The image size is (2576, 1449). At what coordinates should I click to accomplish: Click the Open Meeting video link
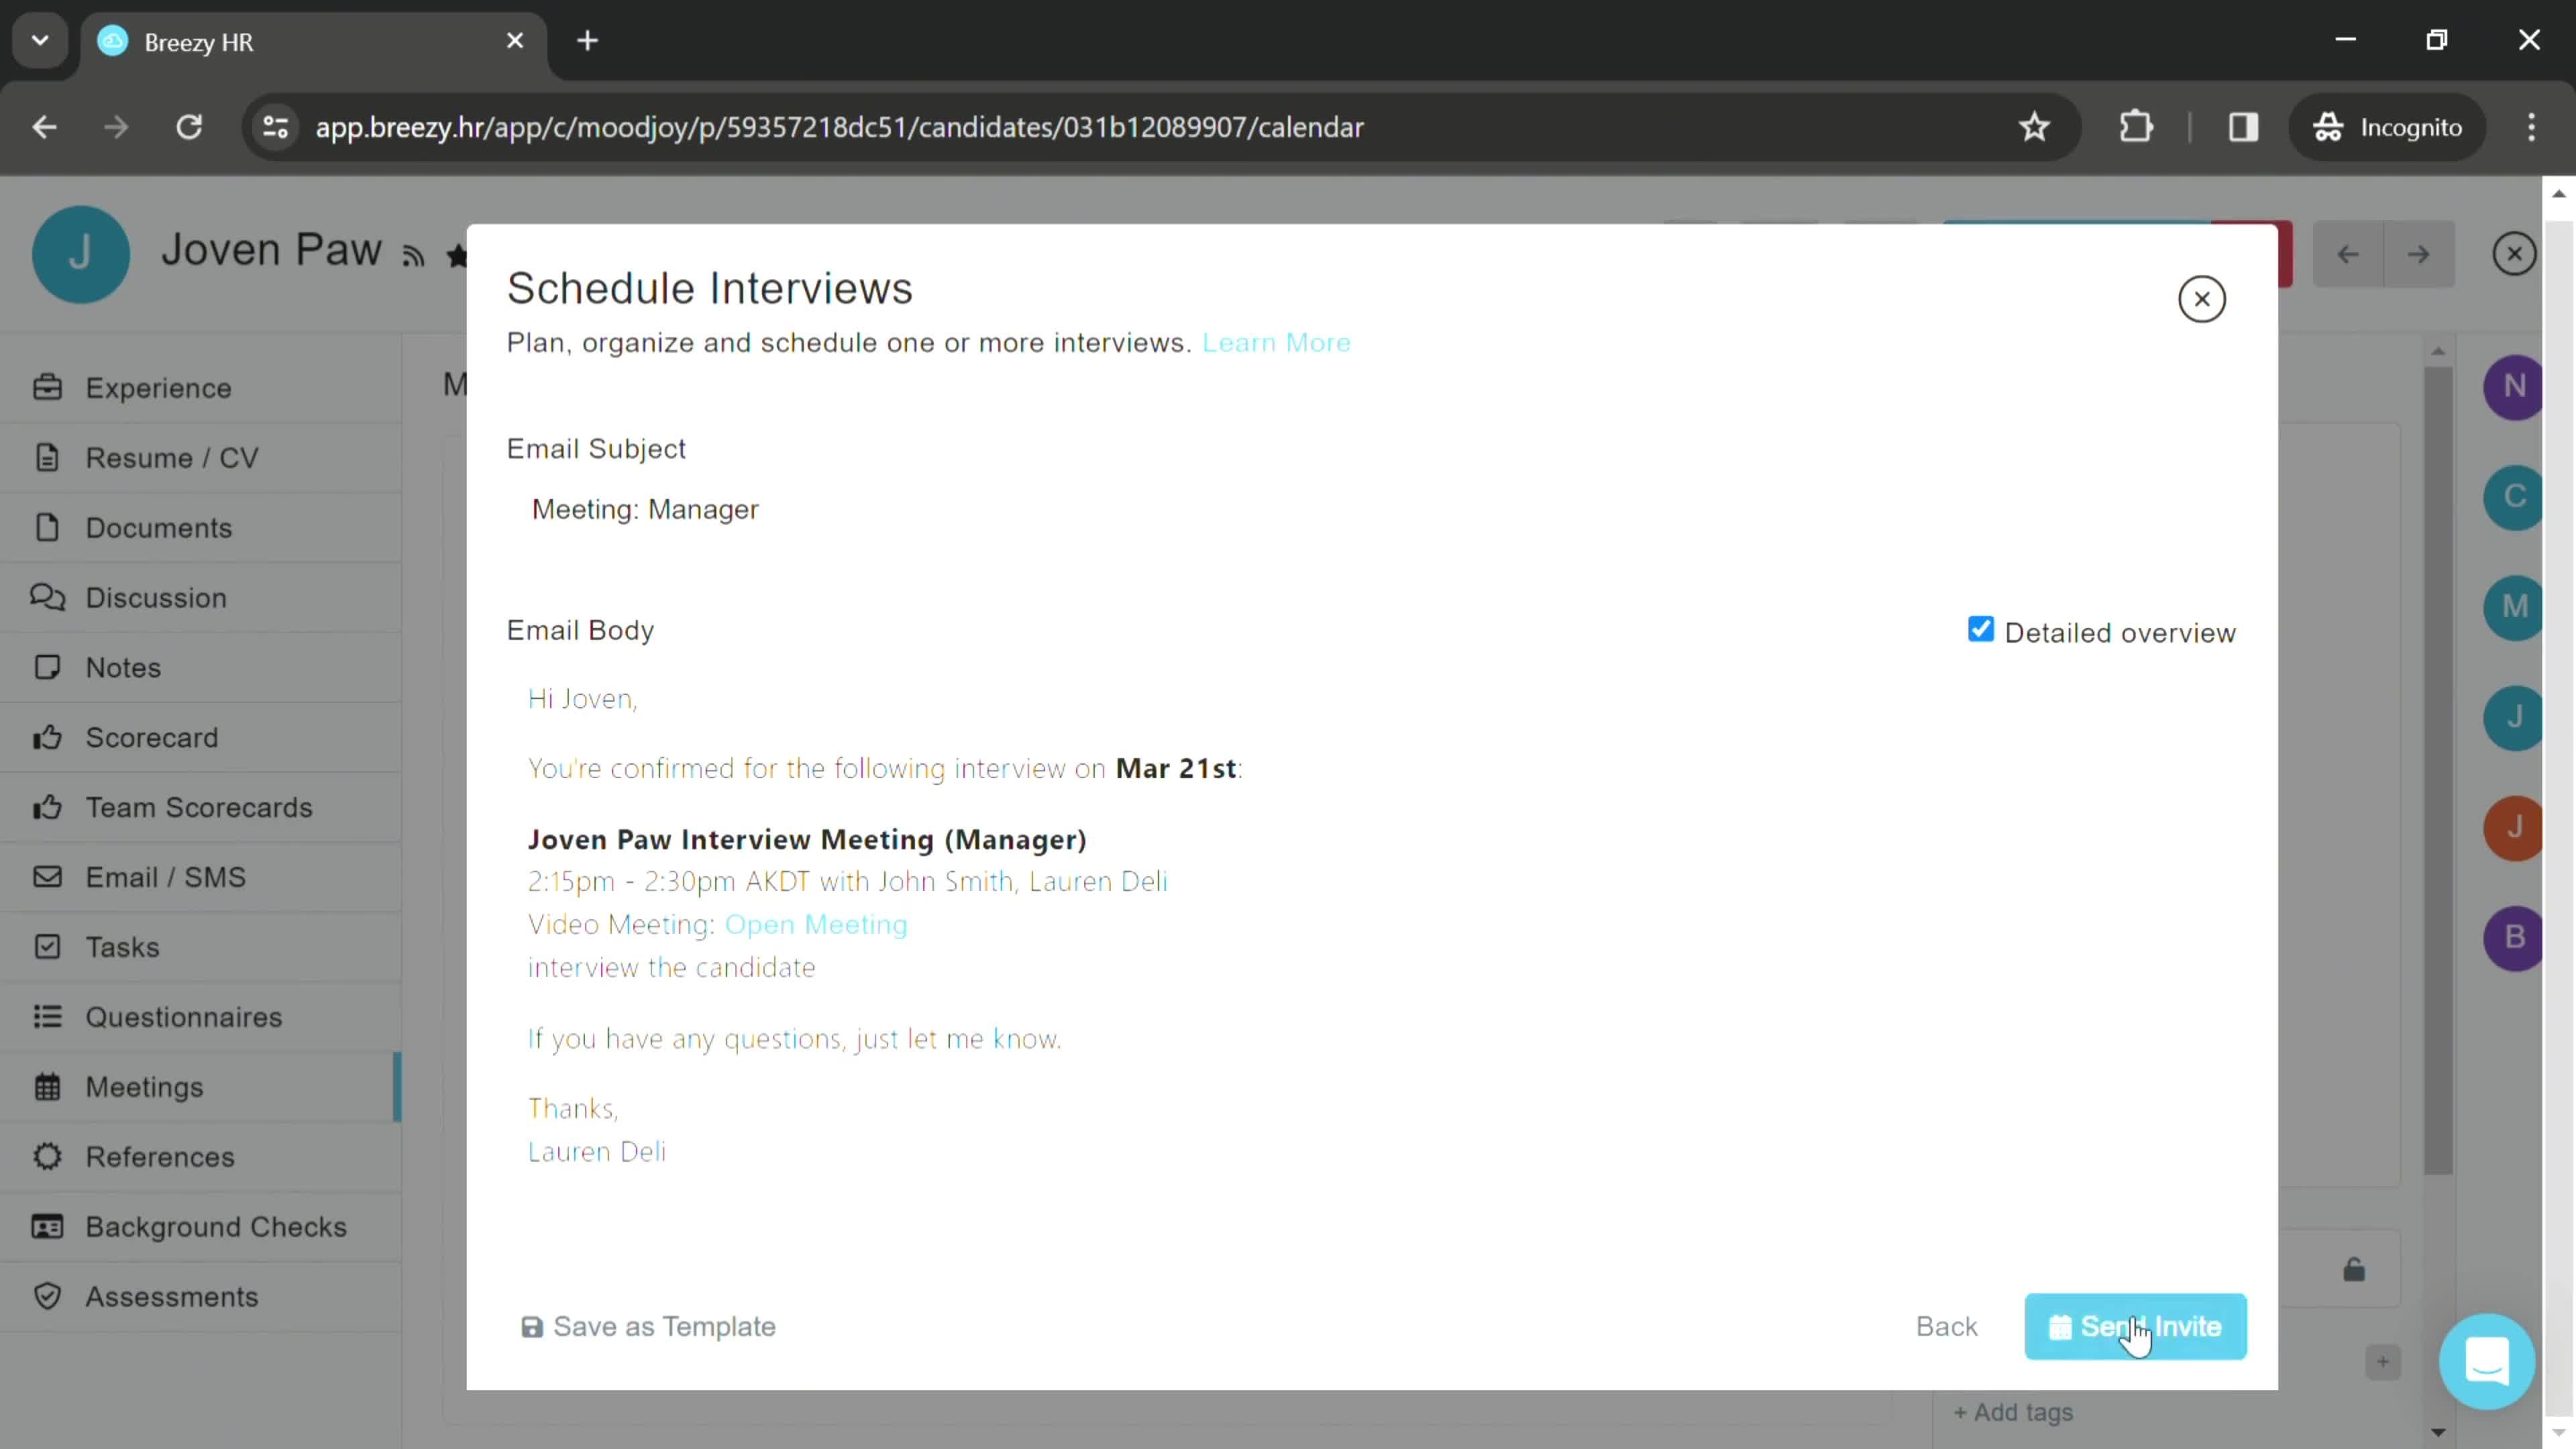(x=817, y=924)
